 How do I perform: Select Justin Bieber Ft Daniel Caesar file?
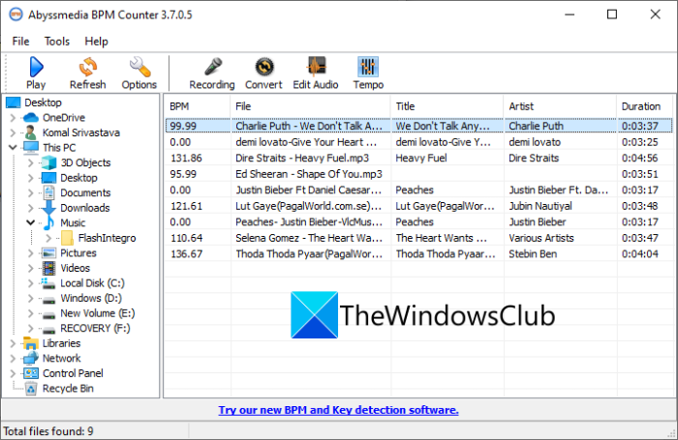point(308,190)
